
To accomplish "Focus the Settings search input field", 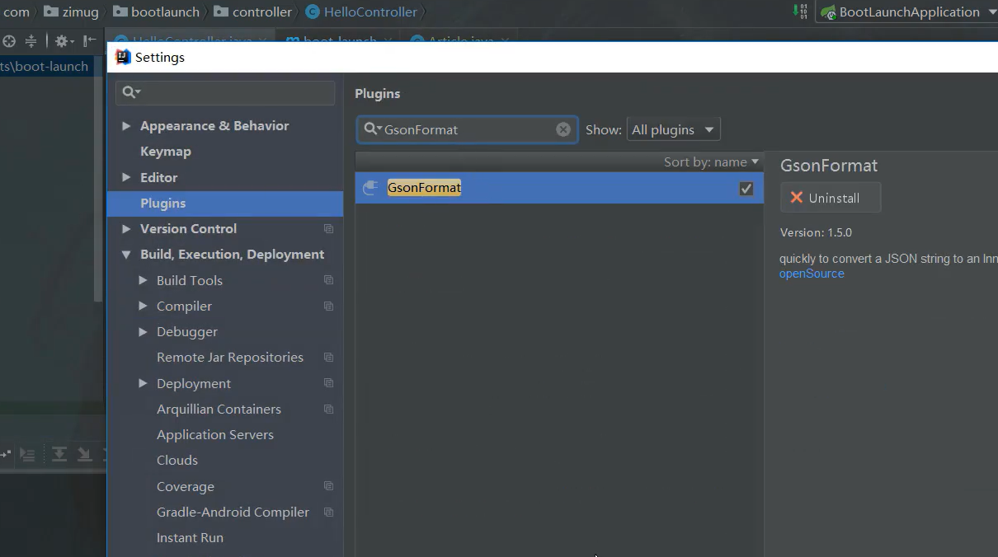I will (x=225, y=92).
